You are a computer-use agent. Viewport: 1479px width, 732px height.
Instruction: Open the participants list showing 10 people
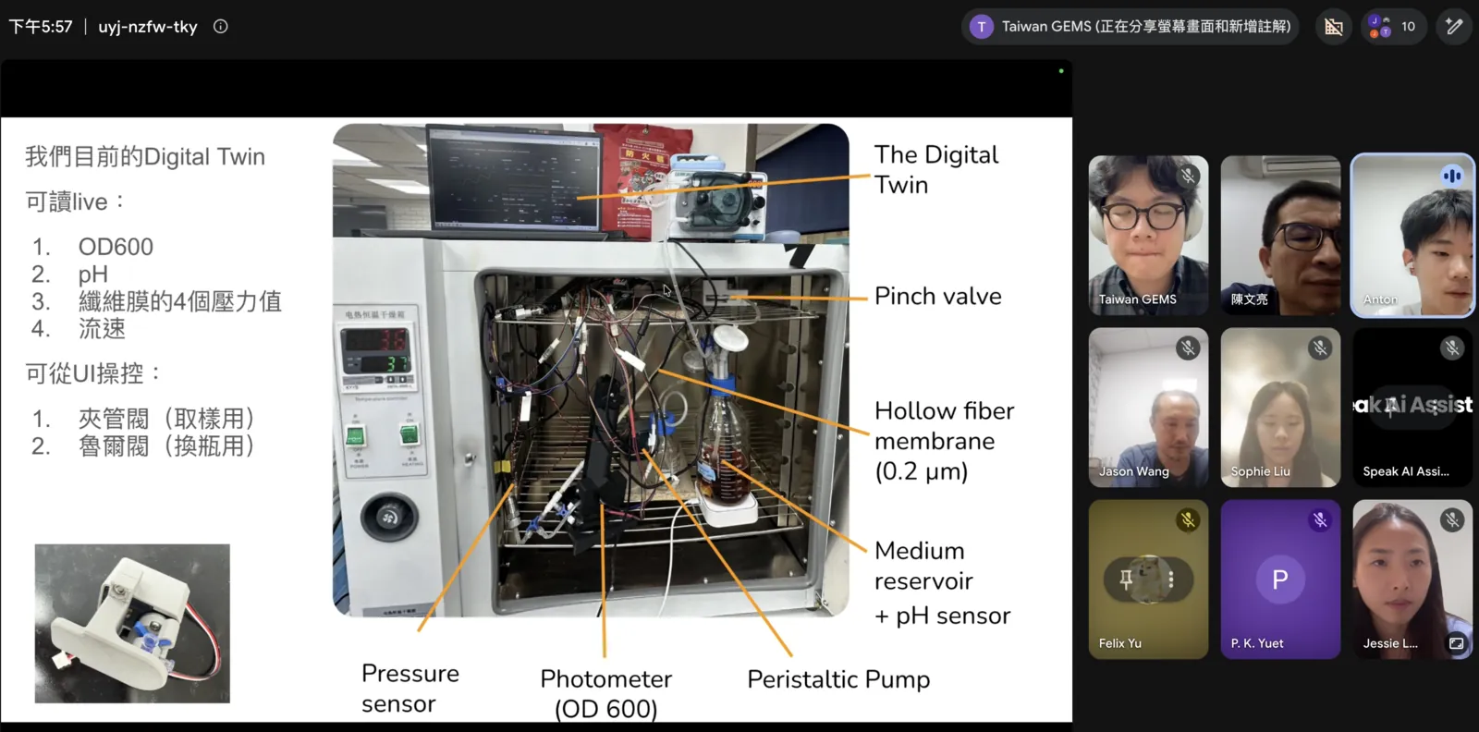pos(1393,27)
